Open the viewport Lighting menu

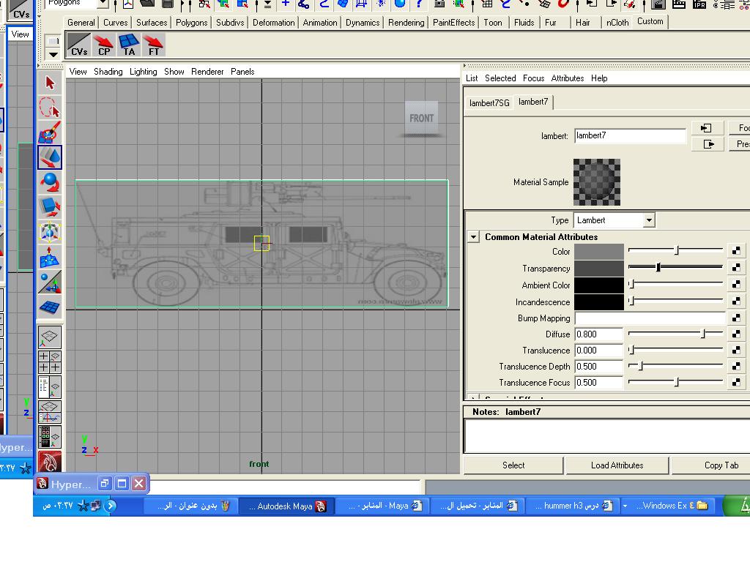pos(143,72)
